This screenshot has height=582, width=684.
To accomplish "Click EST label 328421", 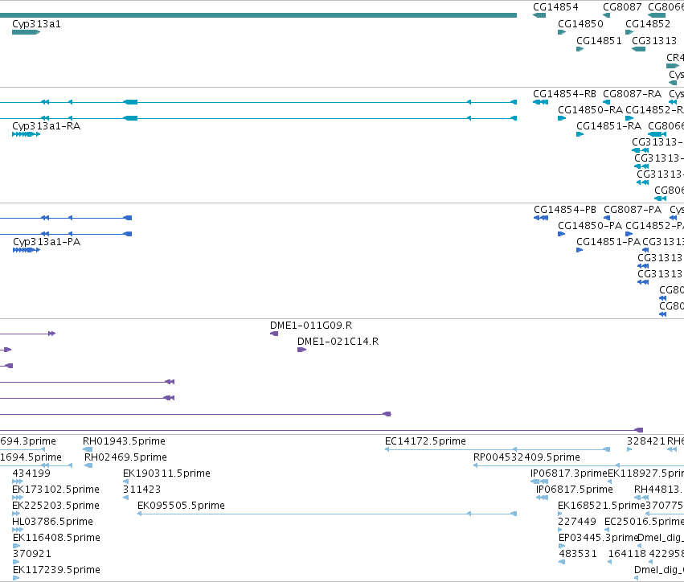I will click(x=645, y=441).
